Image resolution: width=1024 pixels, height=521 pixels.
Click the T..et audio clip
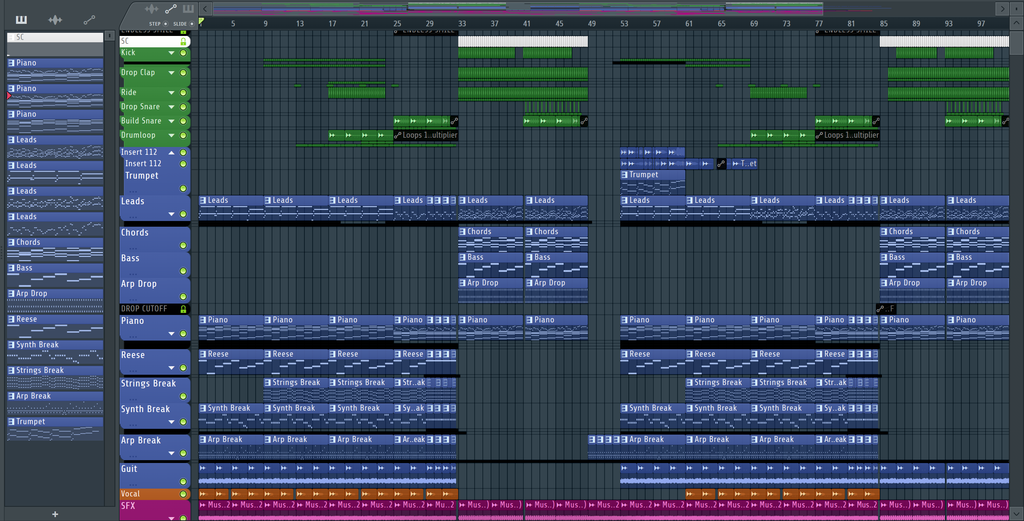(745, 164)
